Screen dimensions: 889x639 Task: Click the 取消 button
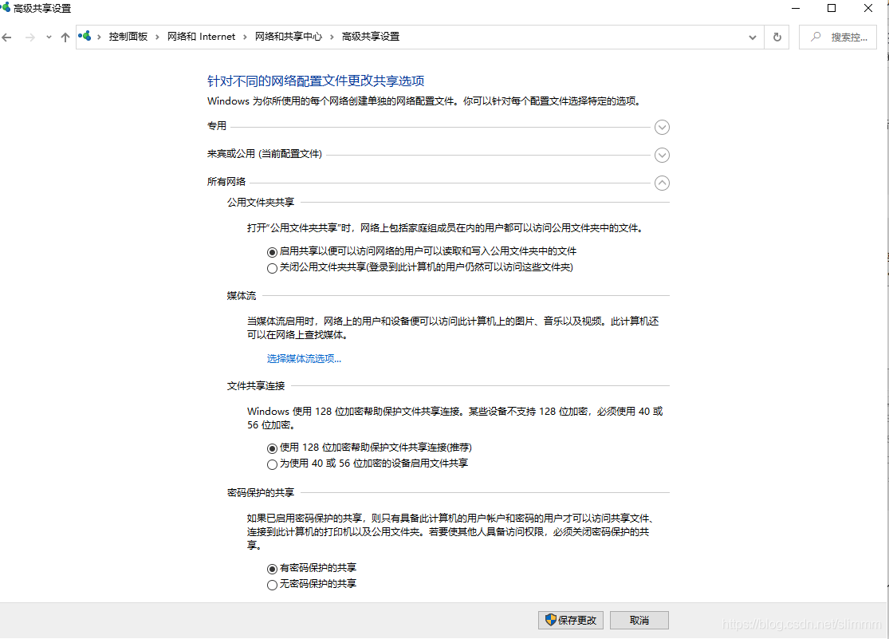(x=639, y=621)
